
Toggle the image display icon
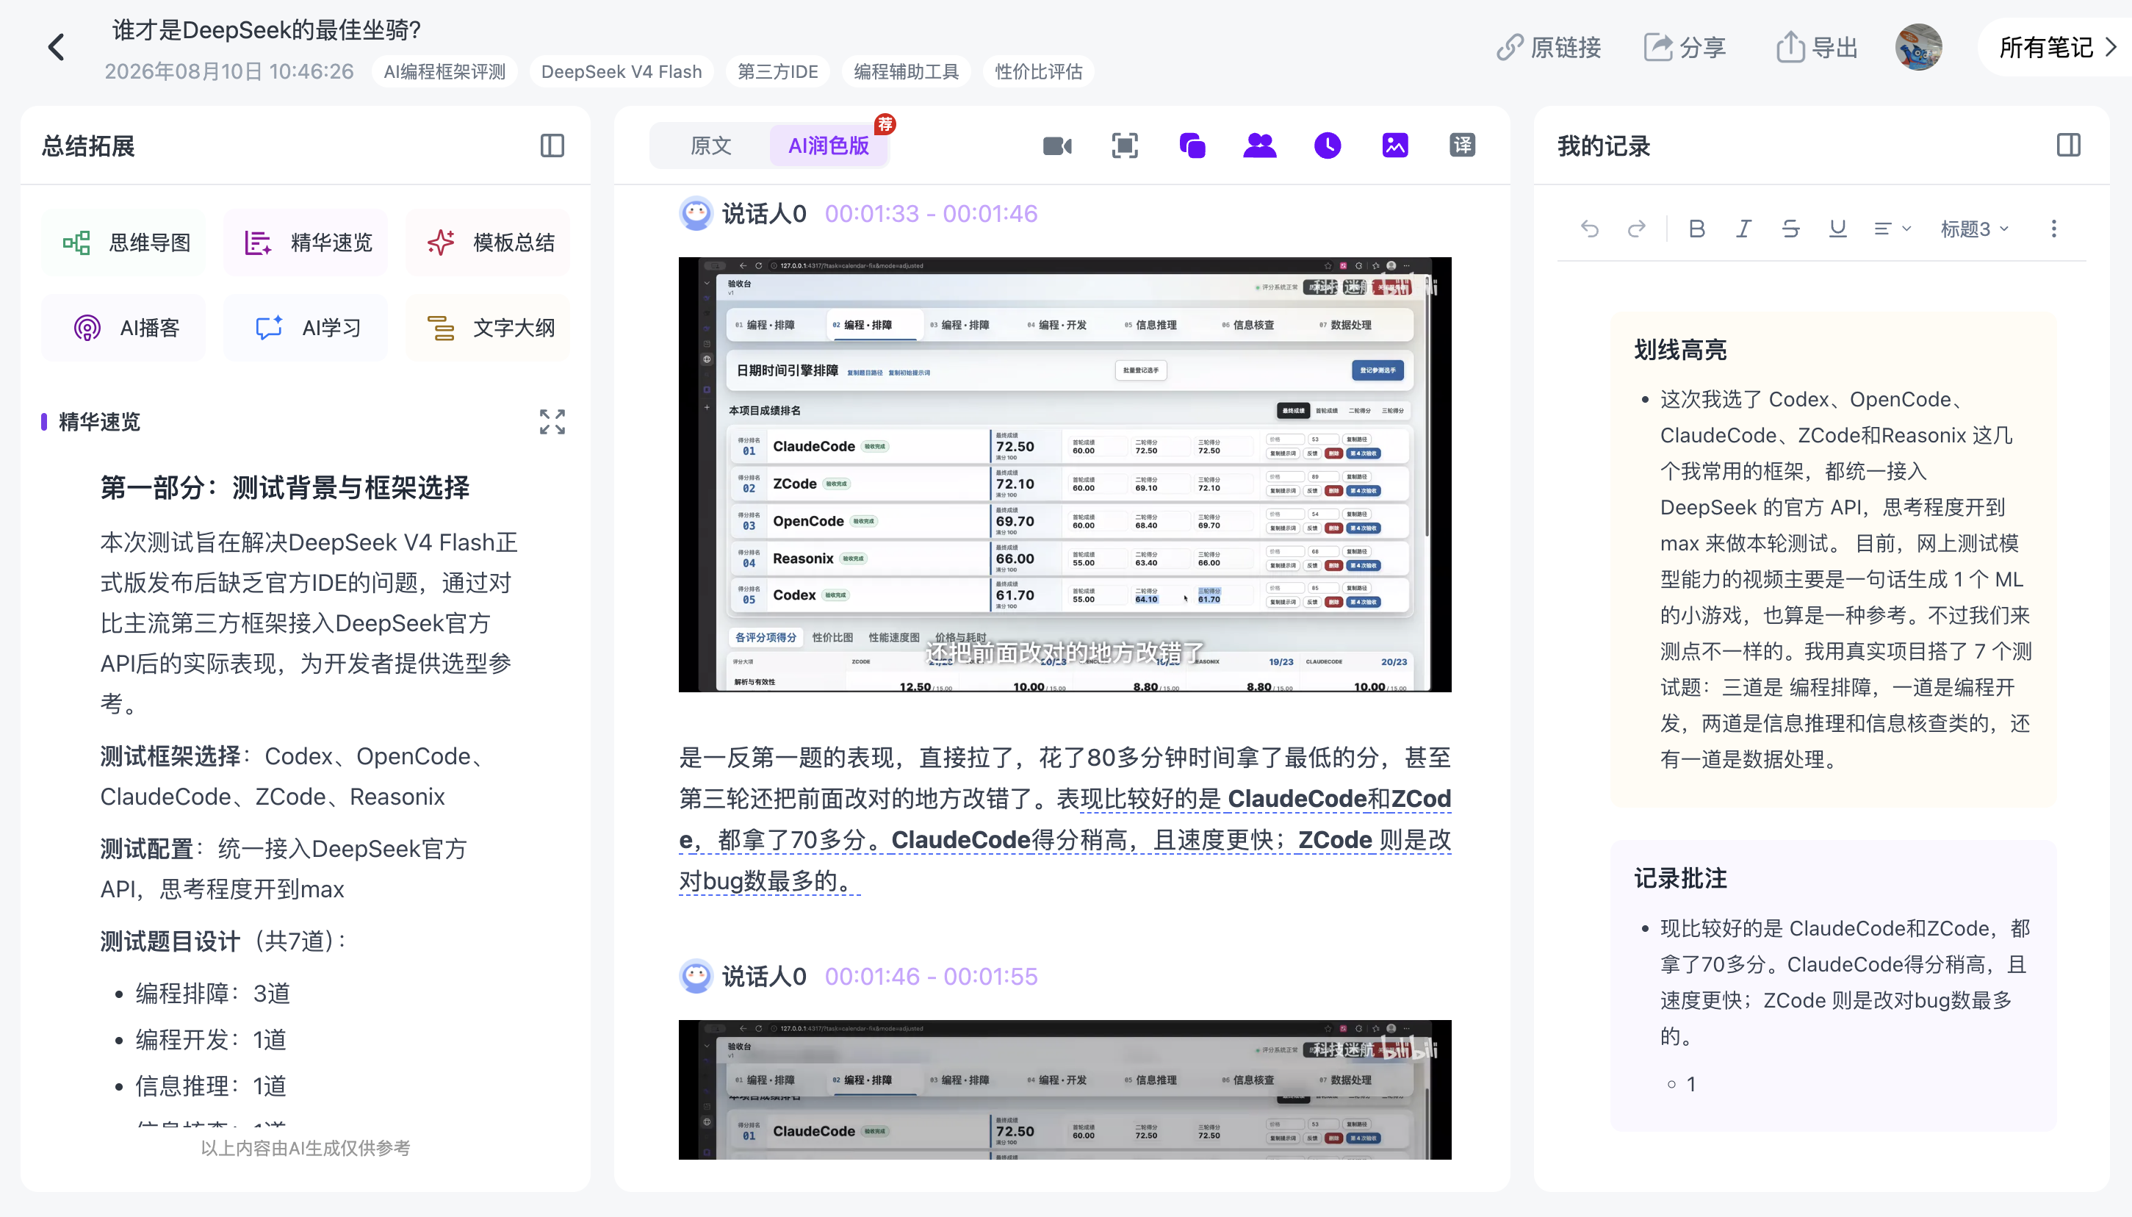1395,146
